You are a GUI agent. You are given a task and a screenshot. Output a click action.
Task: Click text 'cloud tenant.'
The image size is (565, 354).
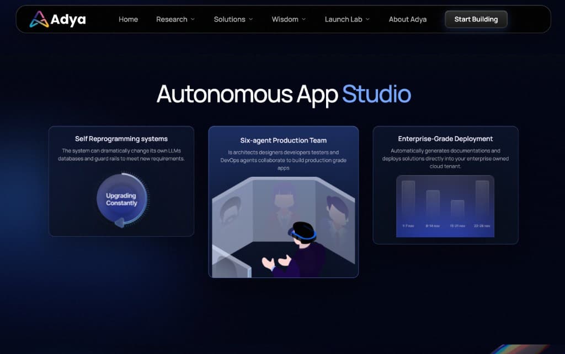point(445,166)
